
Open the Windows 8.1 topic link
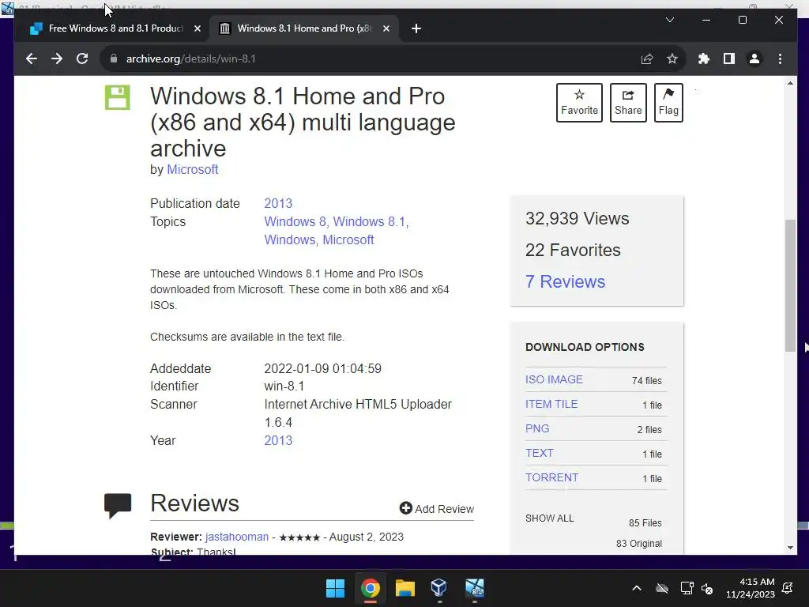(369, 221)
